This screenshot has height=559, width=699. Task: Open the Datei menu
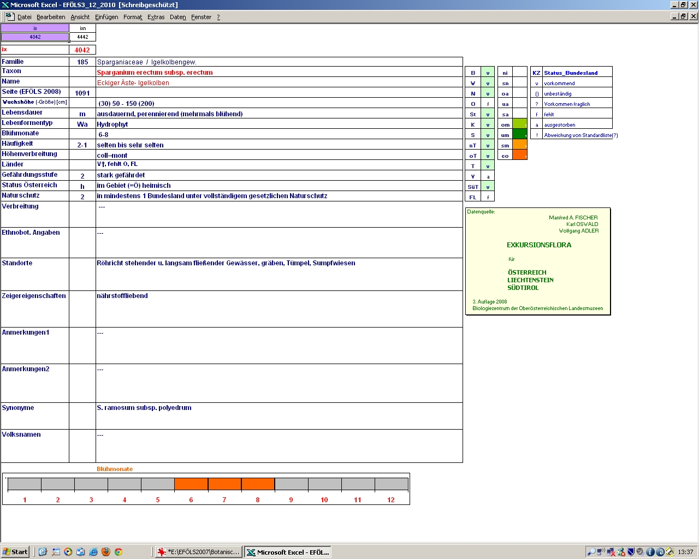25,17
